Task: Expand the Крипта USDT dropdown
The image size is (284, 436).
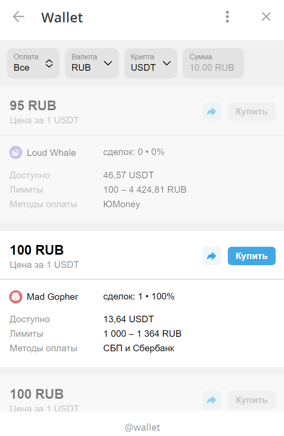Action: (x=151, y=63)
